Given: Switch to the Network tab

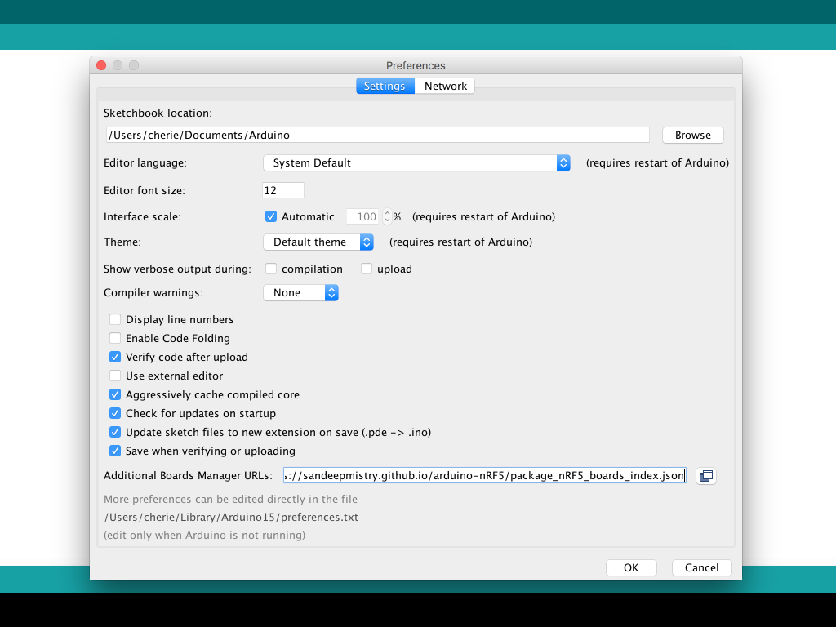Looking at the screenshot, I should click(x=445, y=86).
